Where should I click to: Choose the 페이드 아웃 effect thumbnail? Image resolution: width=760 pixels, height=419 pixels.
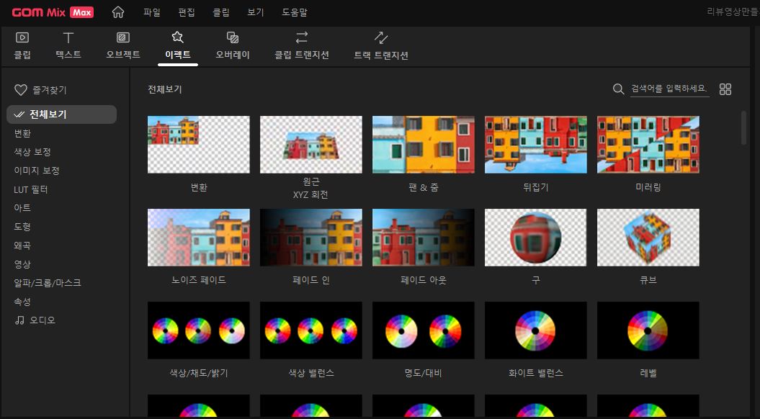[x=424, y=238]
